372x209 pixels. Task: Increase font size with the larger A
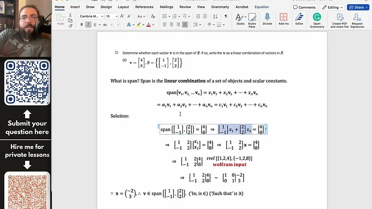[x=122, y=16]
